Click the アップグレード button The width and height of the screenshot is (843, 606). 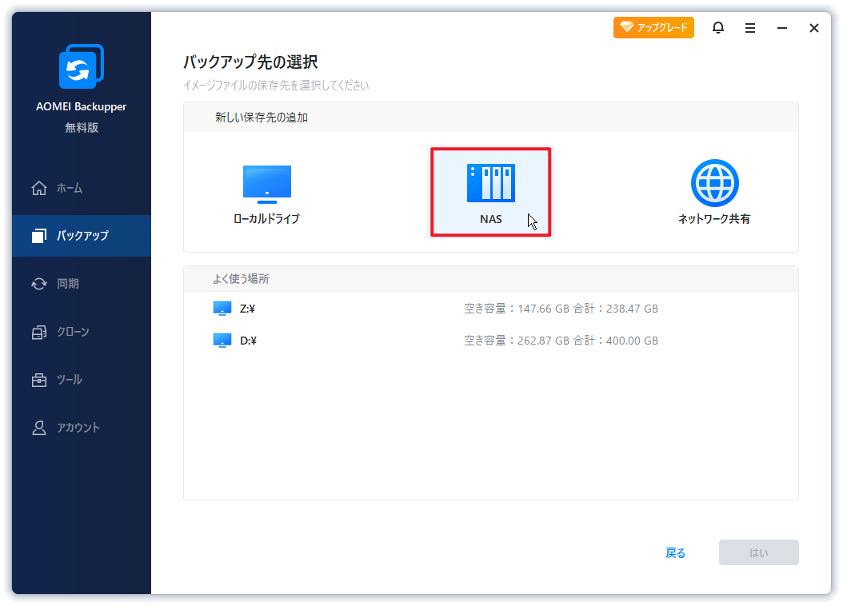tap(653, 27)
